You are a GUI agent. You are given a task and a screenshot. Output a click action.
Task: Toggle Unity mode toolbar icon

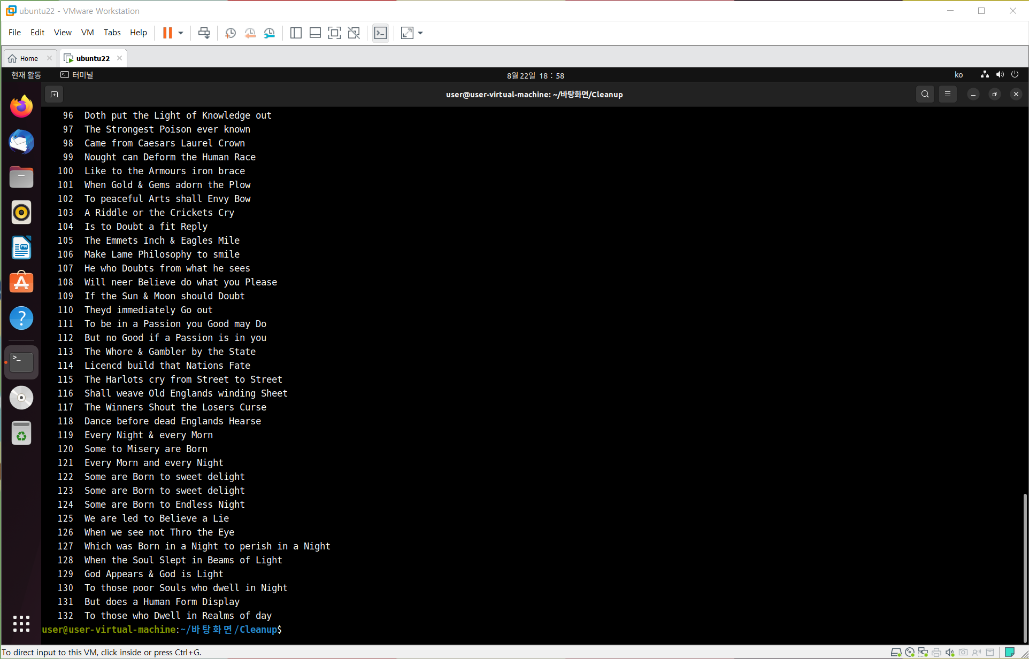[x=354, y=33]
